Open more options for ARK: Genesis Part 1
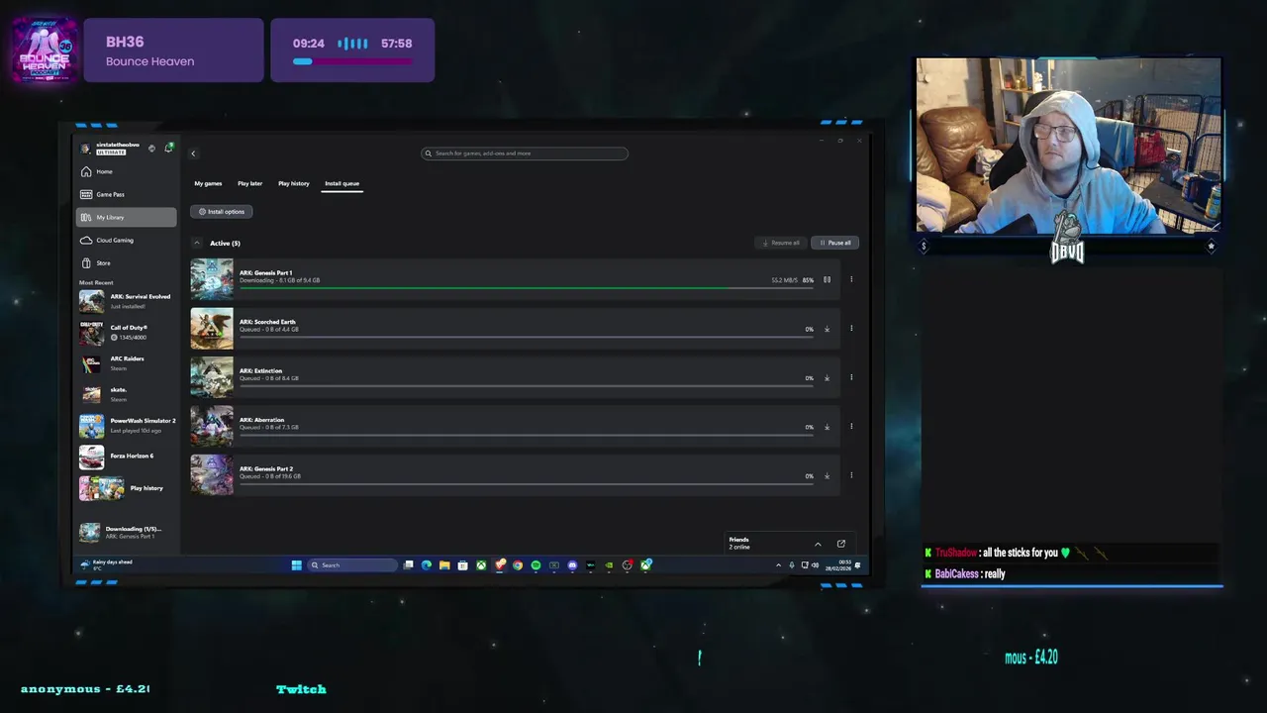 pos(851,279)
